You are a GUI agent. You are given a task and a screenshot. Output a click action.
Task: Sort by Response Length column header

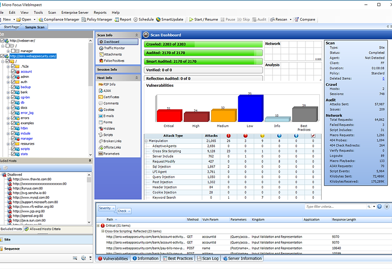[x=344, y=220]
